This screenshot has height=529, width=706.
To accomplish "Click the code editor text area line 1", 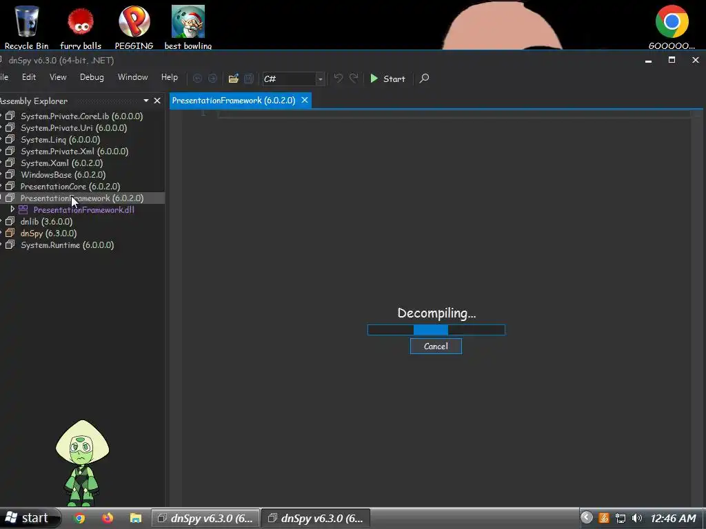I will click(x=454, y=114).
